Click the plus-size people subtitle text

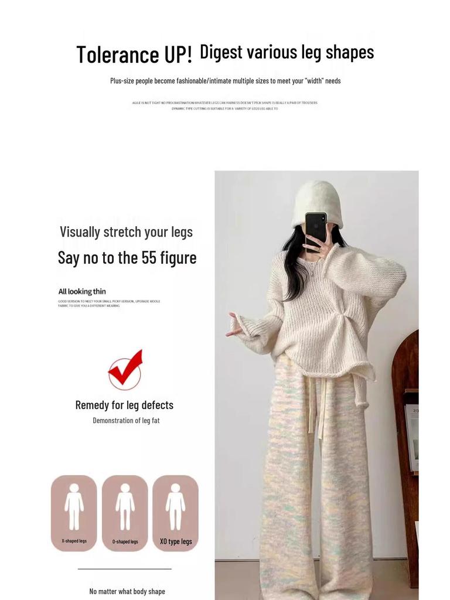(226, 81)
